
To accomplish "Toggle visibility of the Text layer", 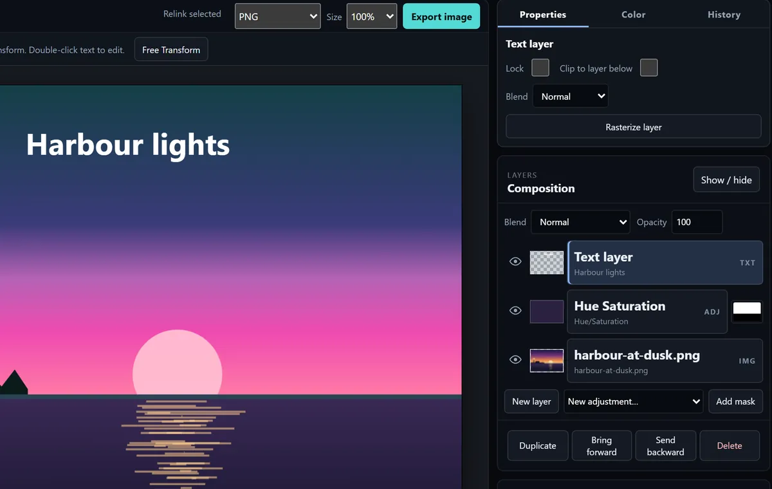I will tap(515, 262).
